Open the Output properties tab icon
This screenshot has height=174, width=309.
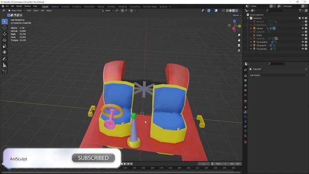click(245, 81)
